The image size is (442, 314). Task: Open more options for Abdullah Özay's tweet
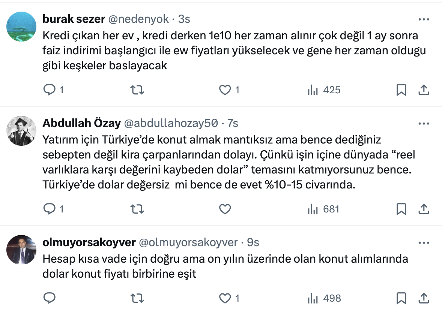click(424, 124)
